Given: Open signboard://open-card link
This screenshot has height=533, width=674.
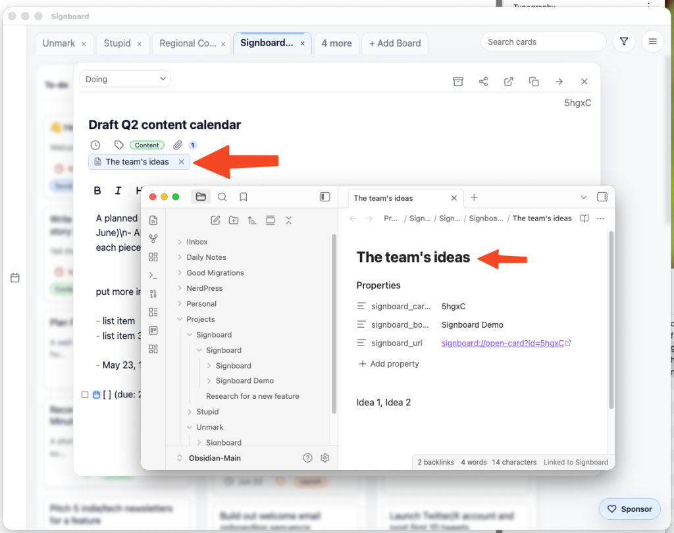Looking at the screenshot, I should [502, 343].
